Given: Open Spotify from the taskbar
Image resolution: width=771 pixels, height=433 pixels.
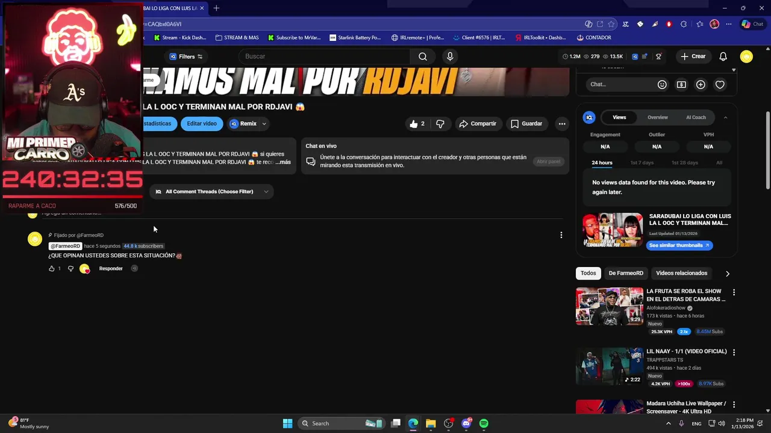Looking at the screenshot, I should 484,423.
